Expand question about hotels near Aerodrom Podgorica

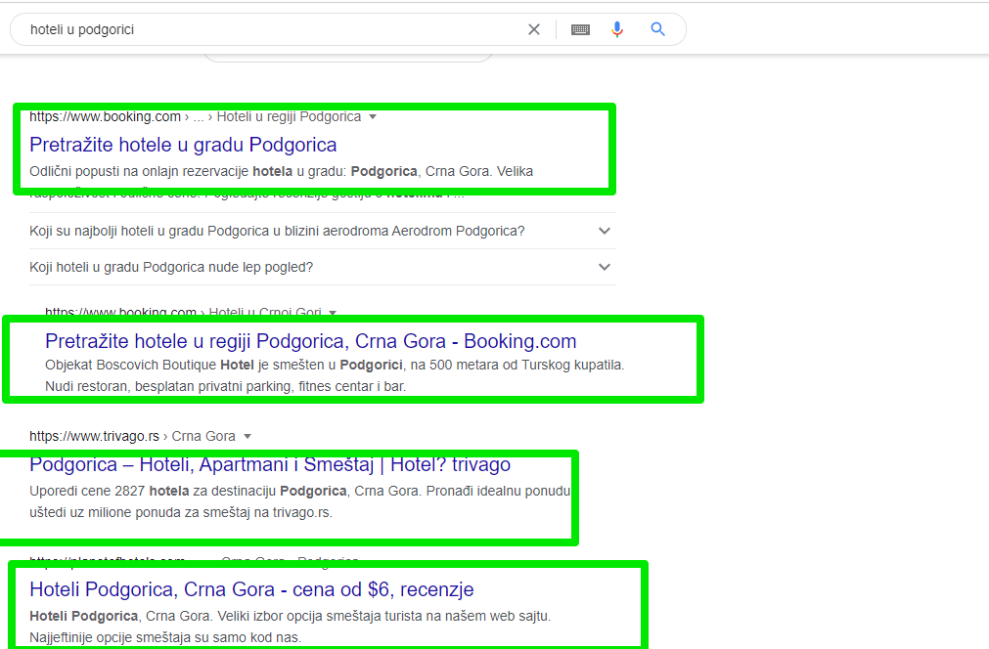(322, 232)
